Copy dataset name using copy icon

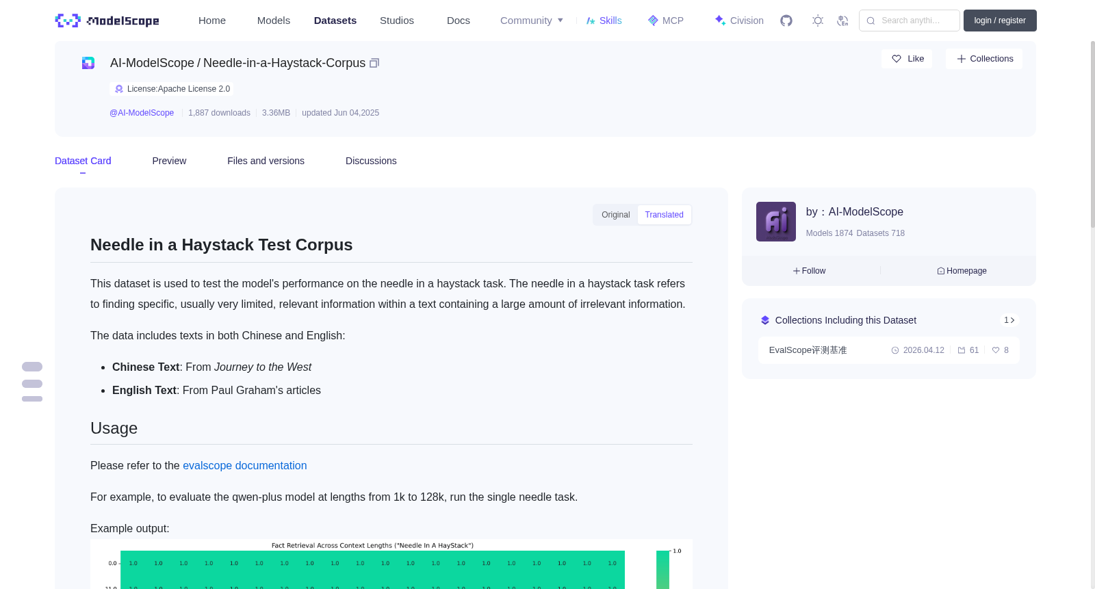click(374, 63)
